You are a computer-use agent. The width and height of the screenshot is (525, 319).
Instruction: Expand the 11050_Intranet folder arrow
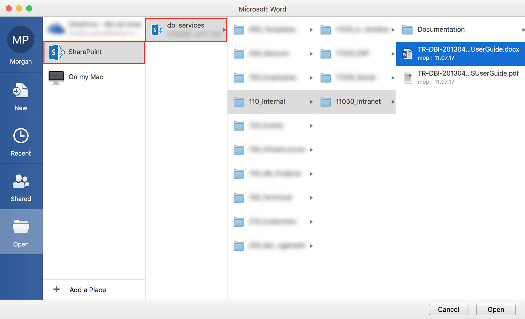point(393,102)
